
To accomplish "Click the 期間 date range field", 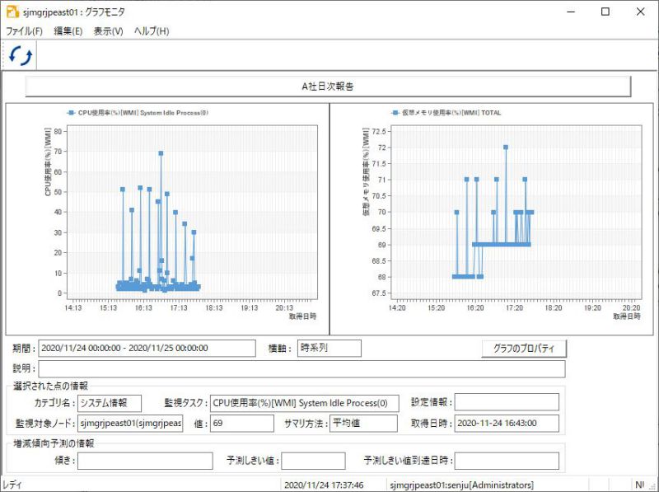I will coord(147,348).
